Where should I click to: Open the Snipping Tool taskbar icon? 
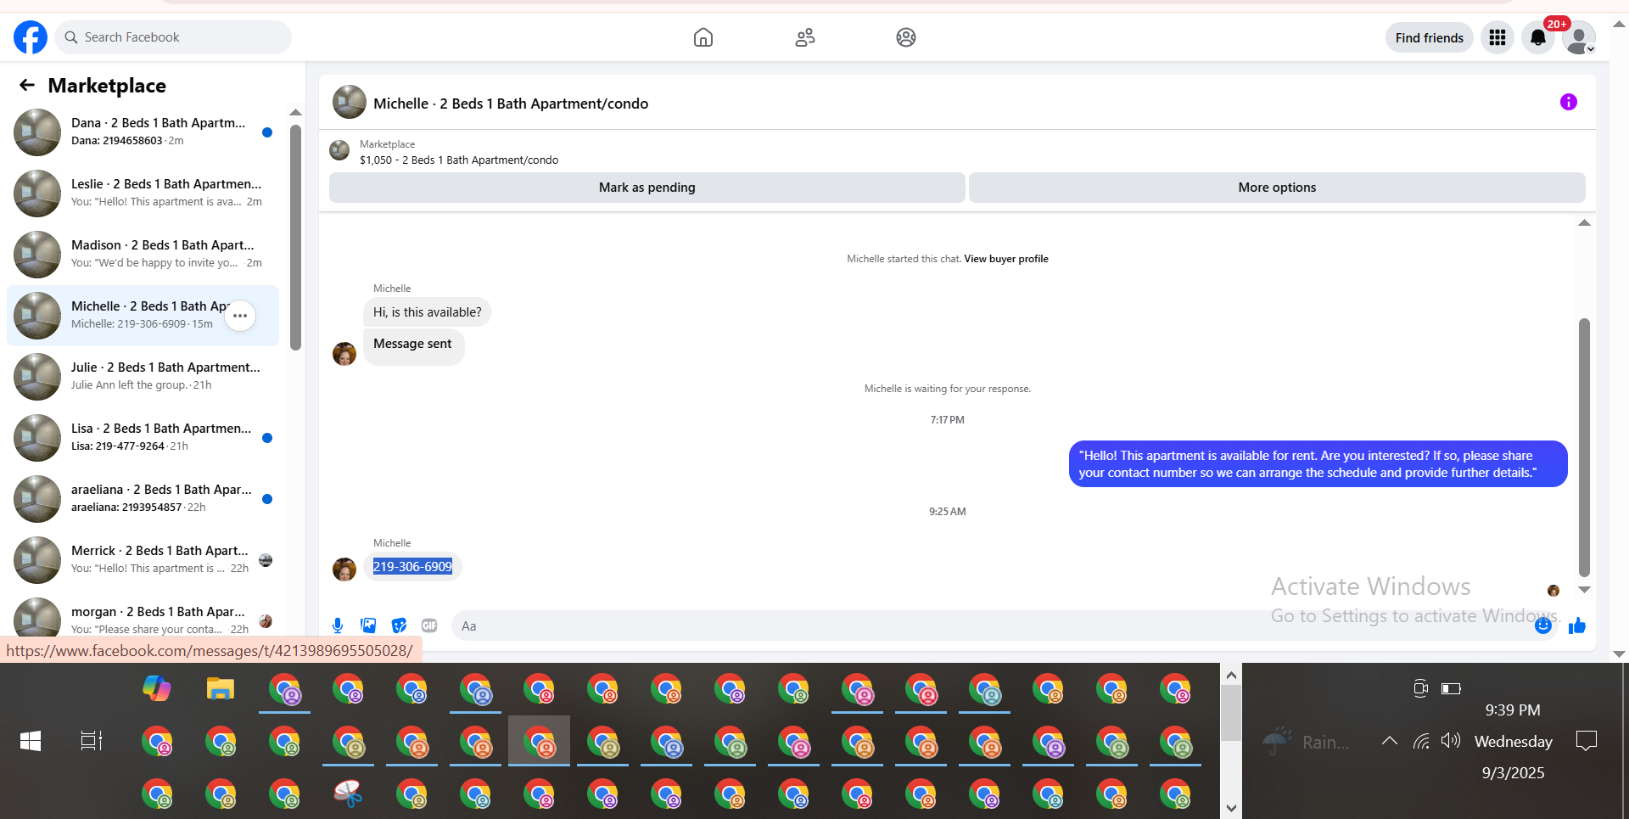click(x=348, y=794)
